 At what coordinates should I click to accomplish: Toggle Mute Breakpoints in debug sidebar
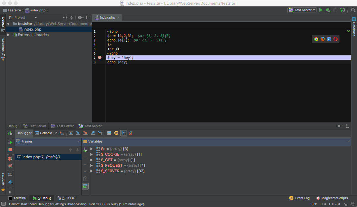click(x=10, y=166)
